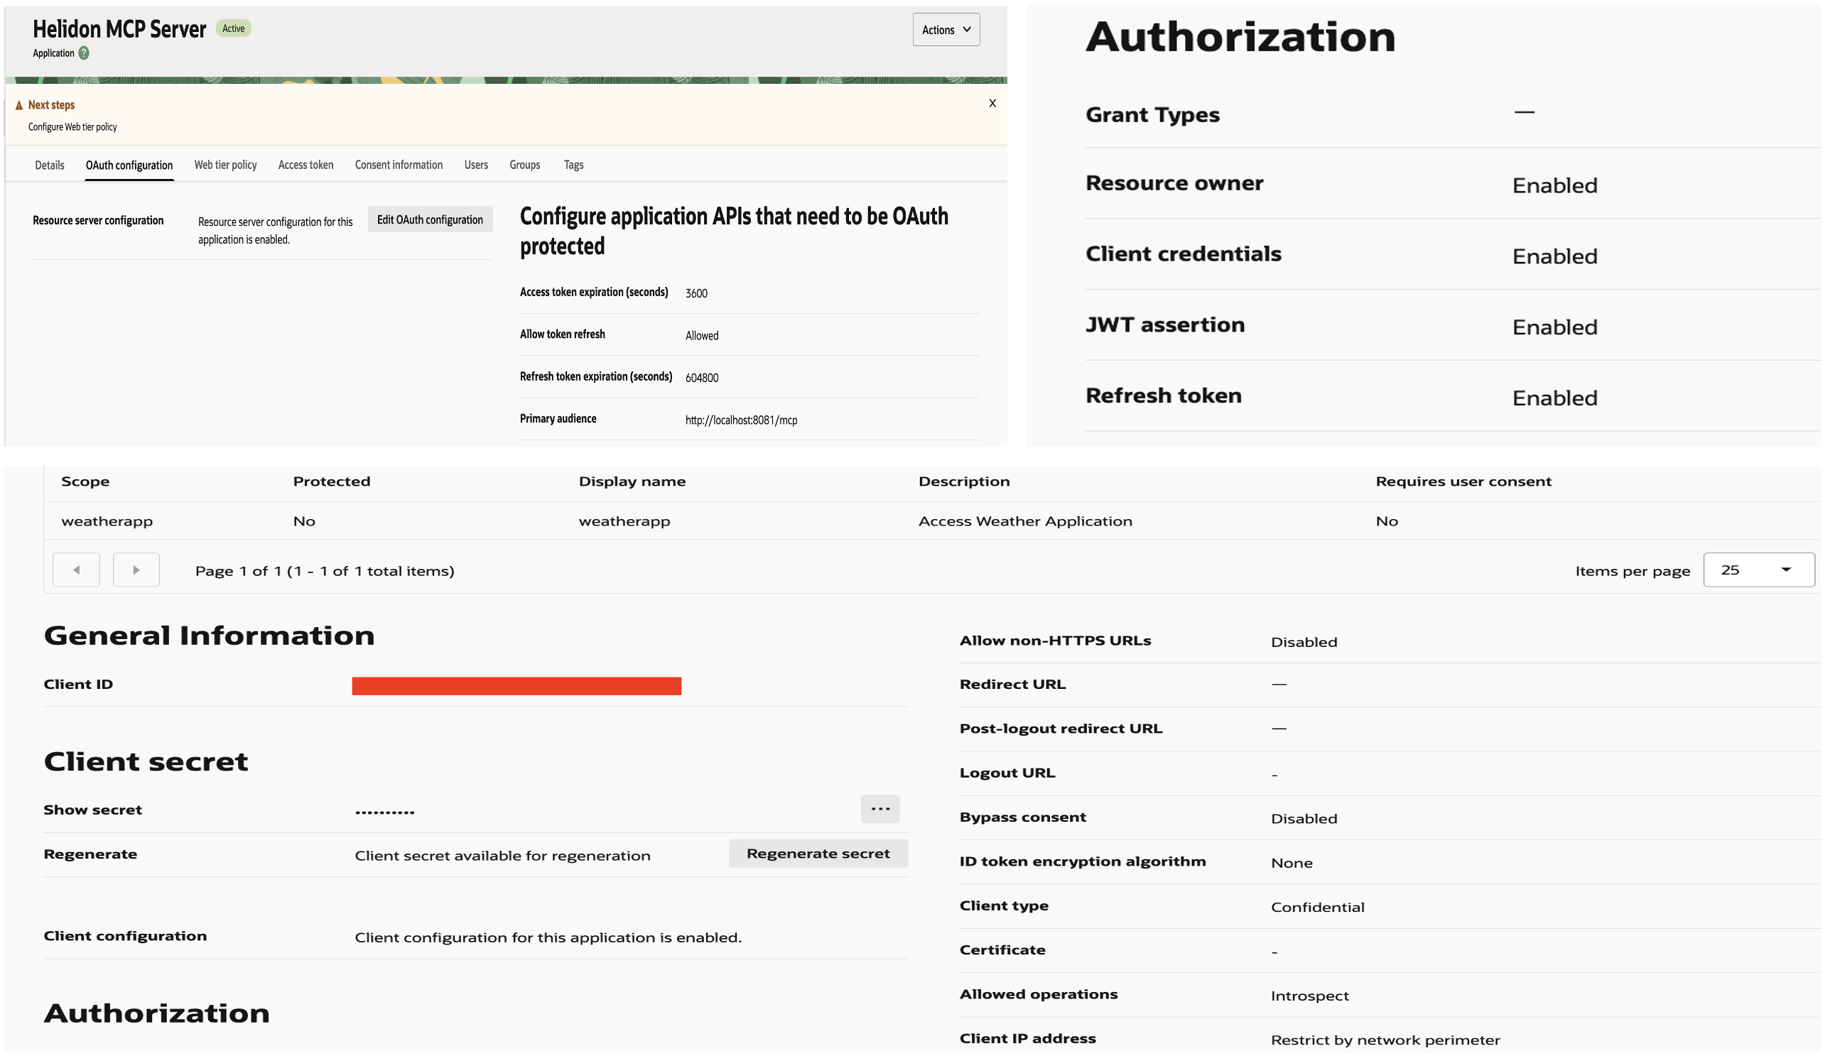
Task: Open the Groups tab
Action: (524, 165)
